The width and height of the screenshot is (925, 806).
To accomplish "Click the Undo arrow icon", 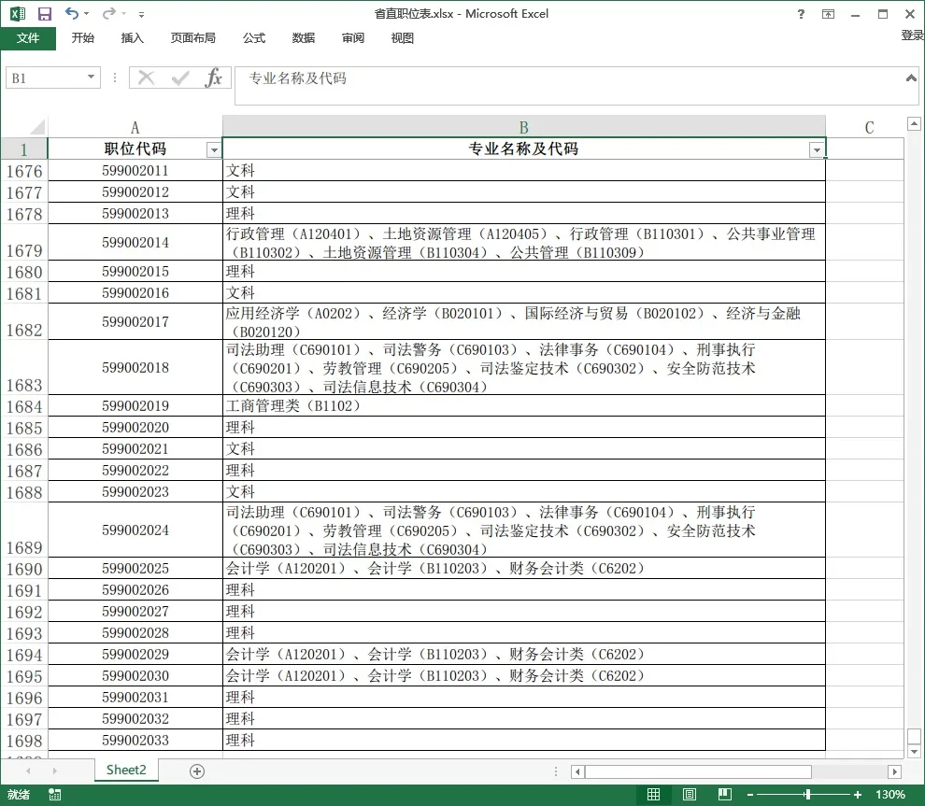I will 72,14.
